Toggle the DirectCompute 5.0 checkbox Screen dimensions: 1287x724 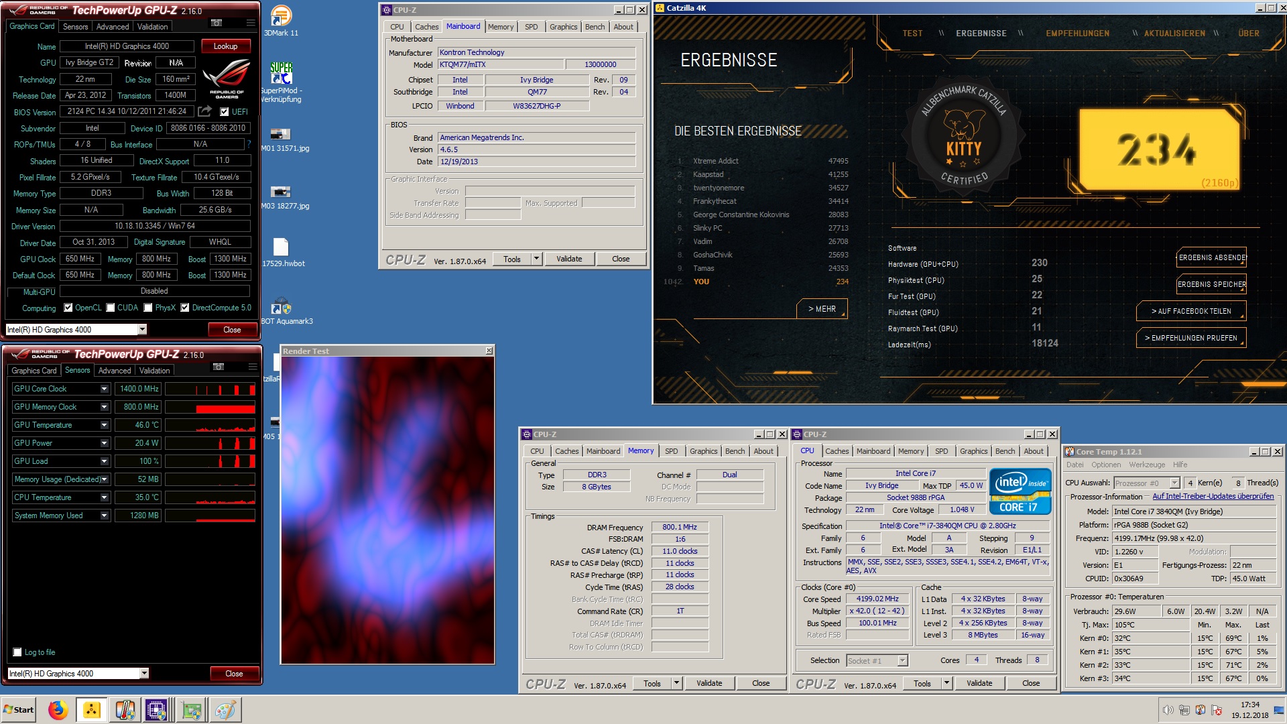(184, 308)
